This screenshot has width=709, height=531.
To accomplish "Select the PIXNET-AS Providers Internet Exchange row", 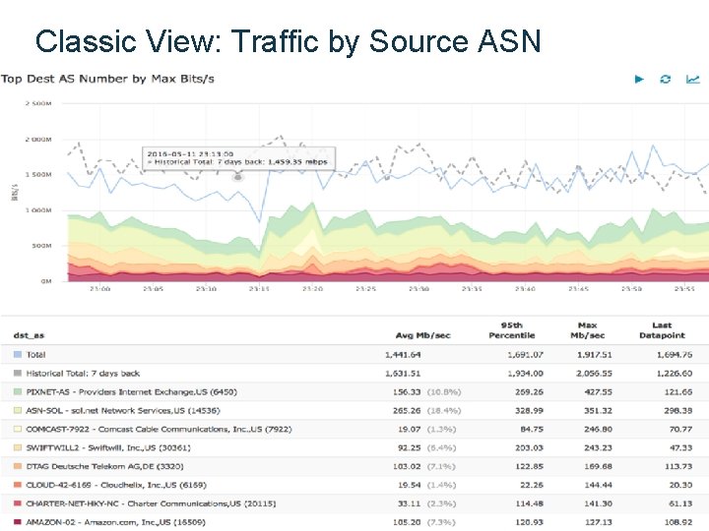I will 354,391.
